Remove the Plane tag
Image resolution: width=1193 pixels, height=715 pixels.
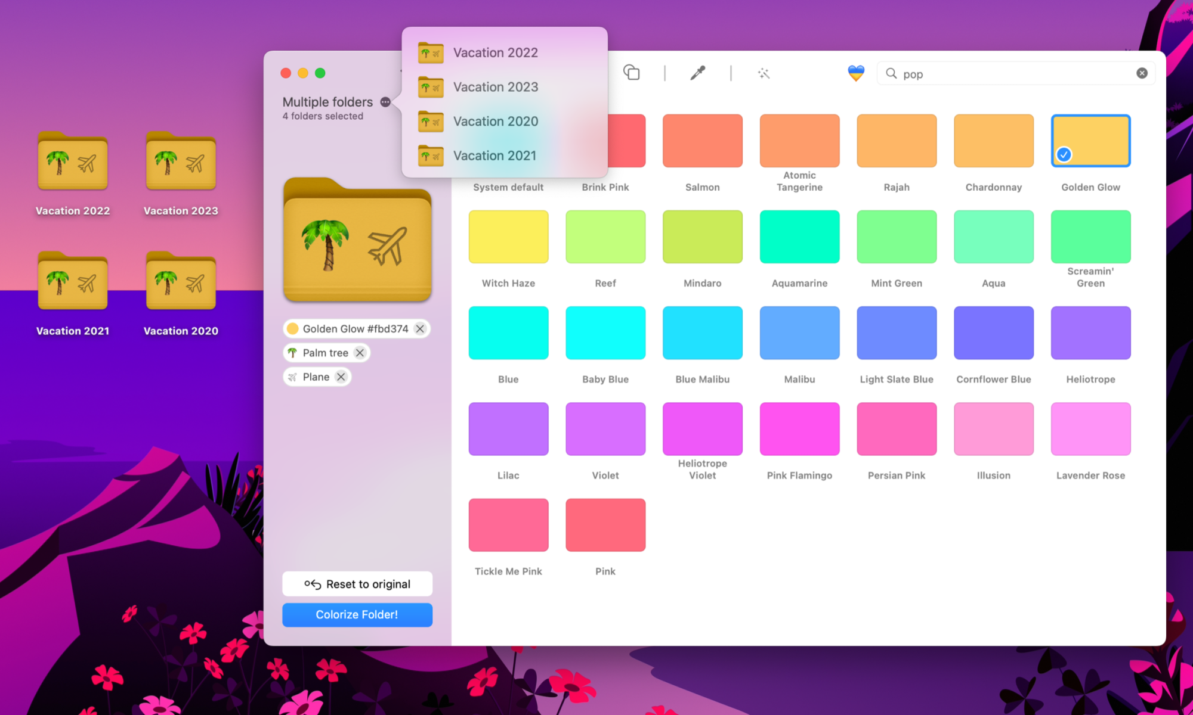(341, 377)
